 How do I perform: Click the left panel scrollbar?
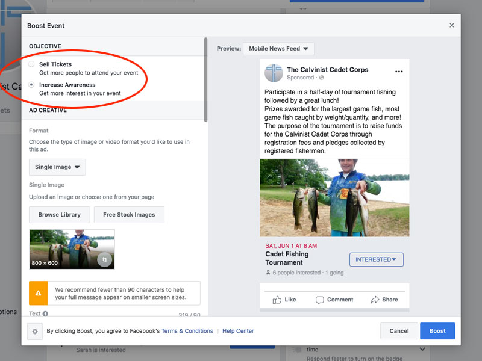coord(205,80)
